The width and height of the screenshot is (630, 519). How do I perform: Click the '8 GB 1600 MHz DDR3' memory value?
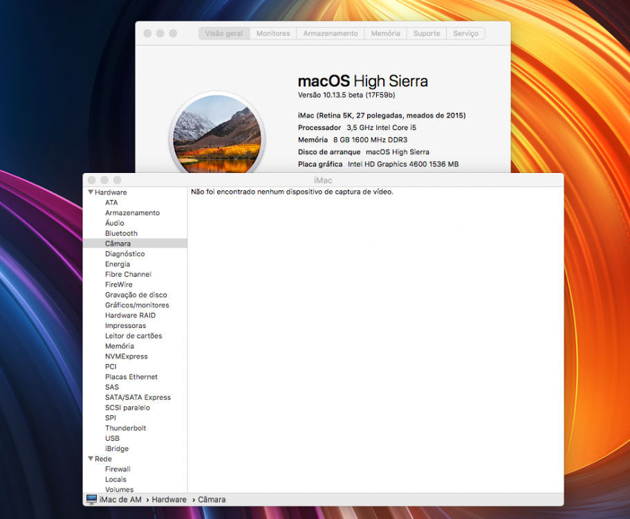coord(370,140)
